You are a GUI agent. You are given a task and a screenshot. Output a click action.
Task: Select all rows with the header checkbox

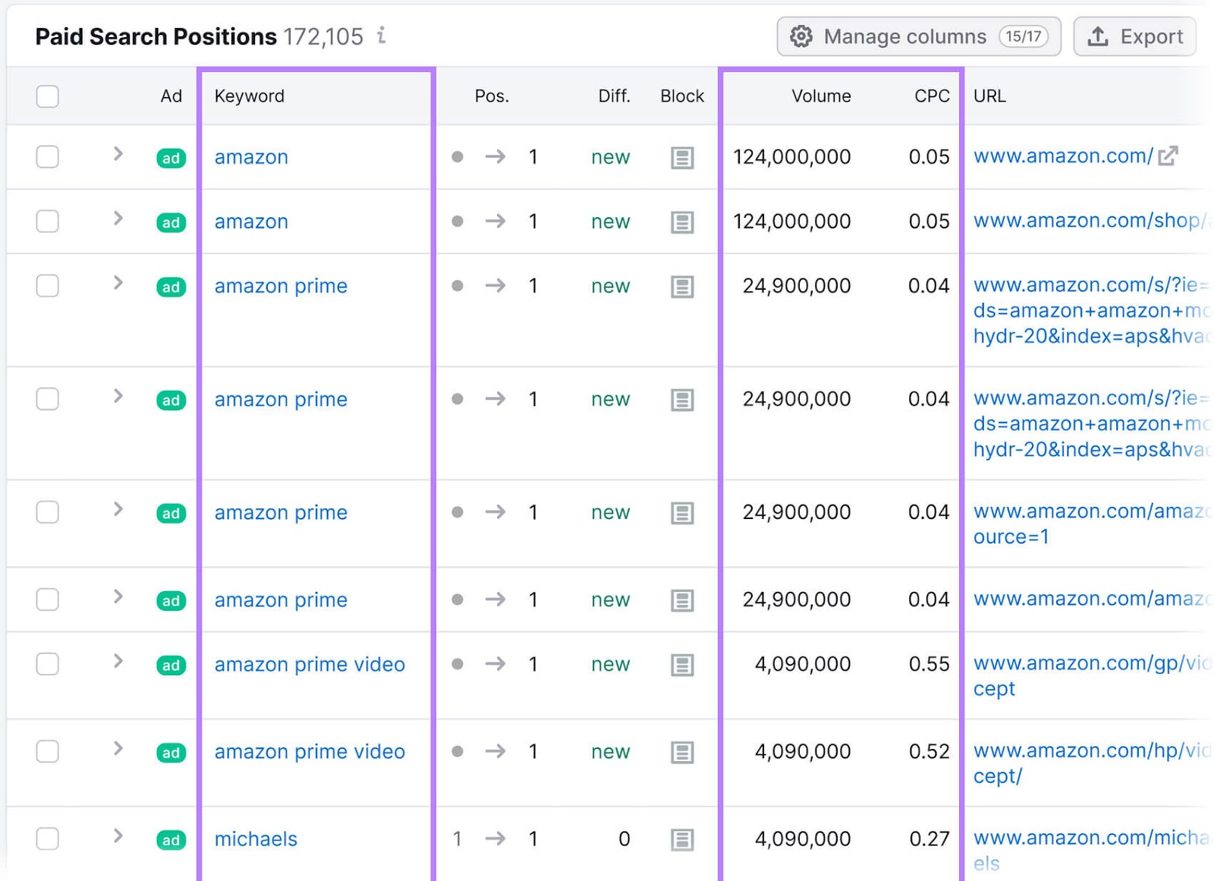coord(47,96)
